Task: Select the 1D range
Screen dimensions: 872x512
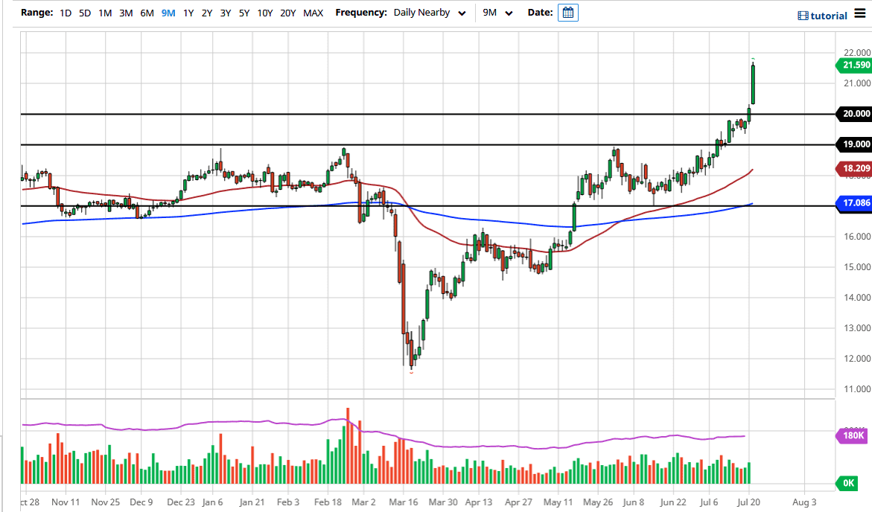Action: pyautogui.click(x=66, y=13)
